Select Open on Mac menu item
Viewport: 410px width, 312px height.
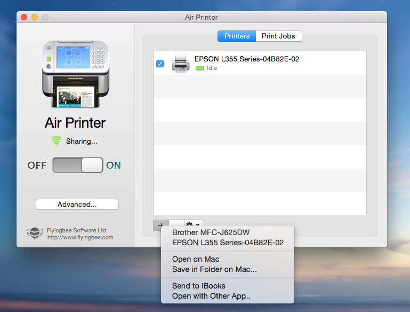228,259
